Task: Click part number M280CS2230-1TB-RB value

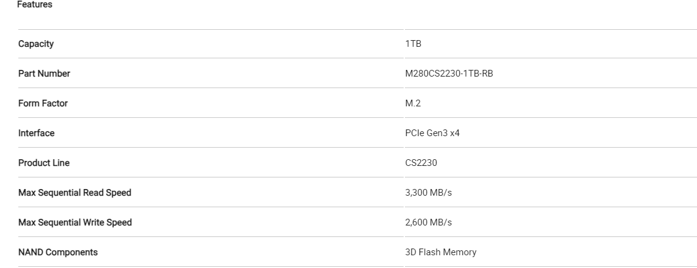Action: click(x=449, y=74)
